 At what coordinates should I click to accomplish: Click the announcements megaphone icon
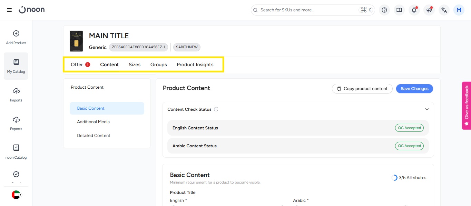click(429, 10)
